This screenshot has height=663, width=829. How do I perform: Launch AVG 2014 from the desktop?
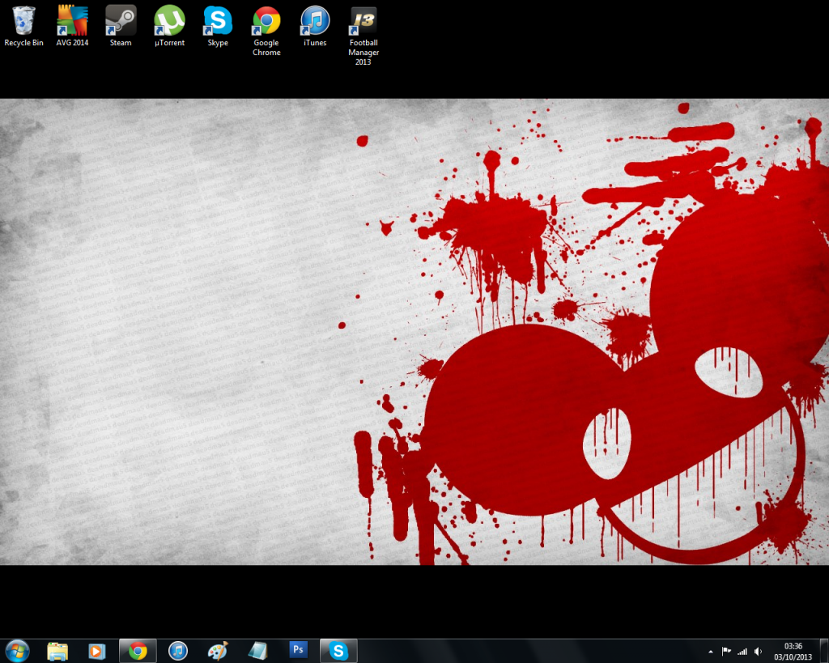coord(72,27)
